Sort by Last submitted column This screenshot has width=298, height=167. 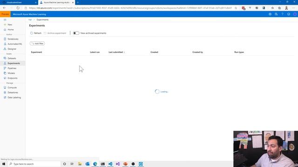pos(116,52)
